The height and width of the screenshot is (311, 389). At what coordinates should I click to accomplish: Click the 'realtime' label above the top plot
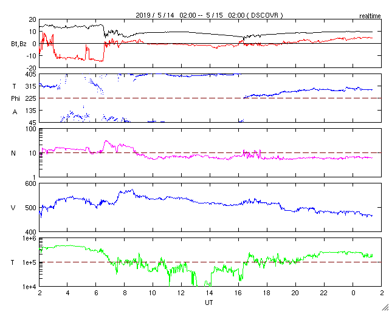click(370, 16)
